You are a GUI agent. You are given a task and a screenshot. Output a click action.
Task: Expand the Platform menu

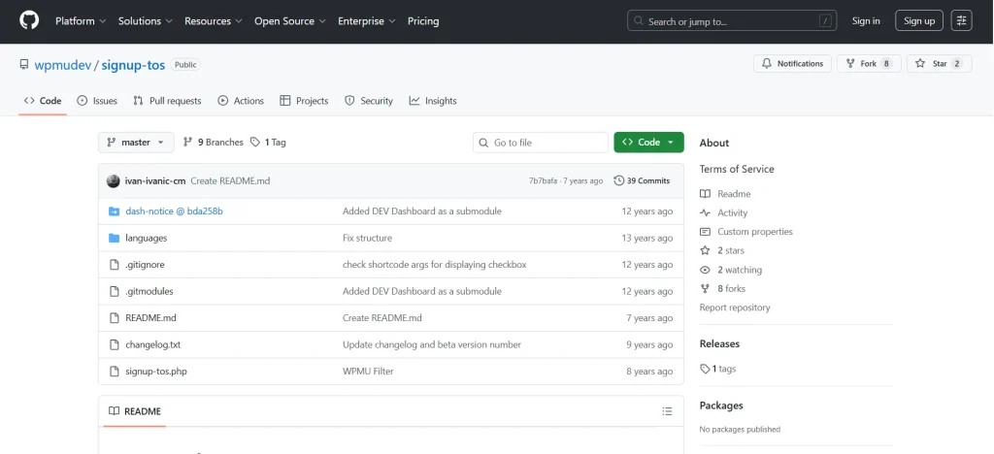click(81, 20)
